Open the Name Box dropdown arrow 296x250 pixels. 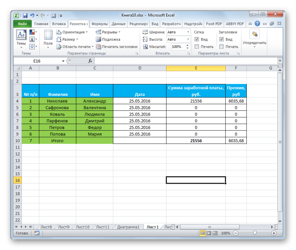point(63,61)
